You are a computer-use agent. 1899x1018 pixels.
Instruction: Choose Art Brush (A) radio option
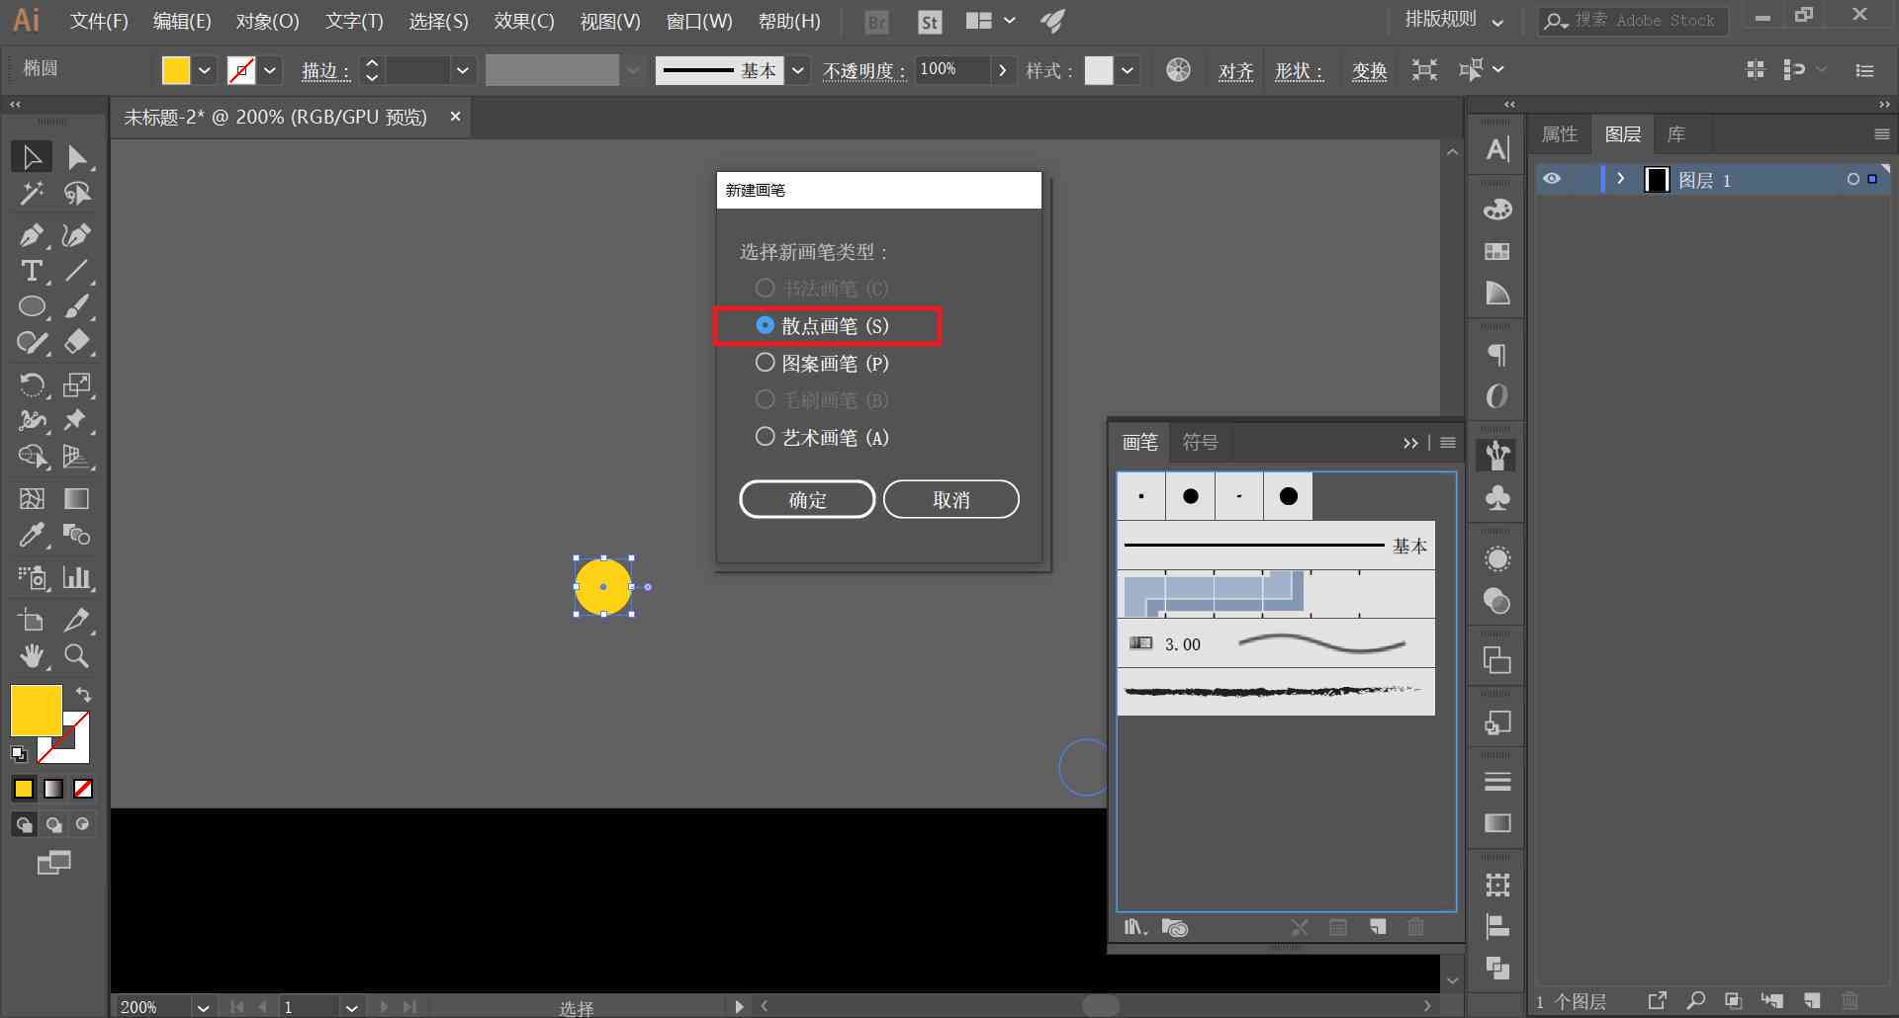click(765, 436)
